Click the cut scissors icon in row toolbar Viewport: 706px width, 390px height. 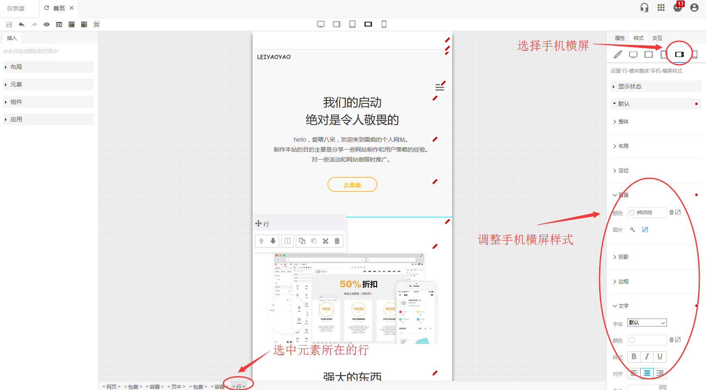tap(325, 241)
